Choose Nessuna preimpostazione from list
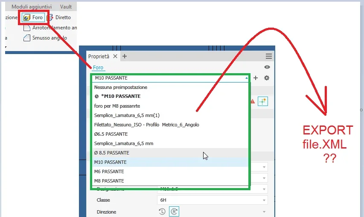Image resolution: width=364 pixels, height=217 pixels. tap(170, 87)
